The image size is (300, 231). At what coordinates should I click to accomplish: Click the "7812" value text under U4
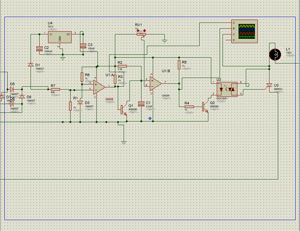click(x=51, y=27)
